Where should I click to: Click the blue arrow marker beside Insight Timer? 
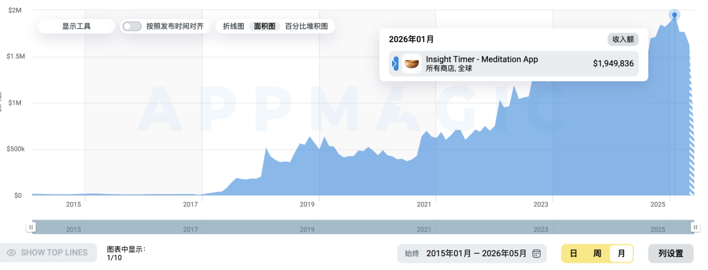395,64
